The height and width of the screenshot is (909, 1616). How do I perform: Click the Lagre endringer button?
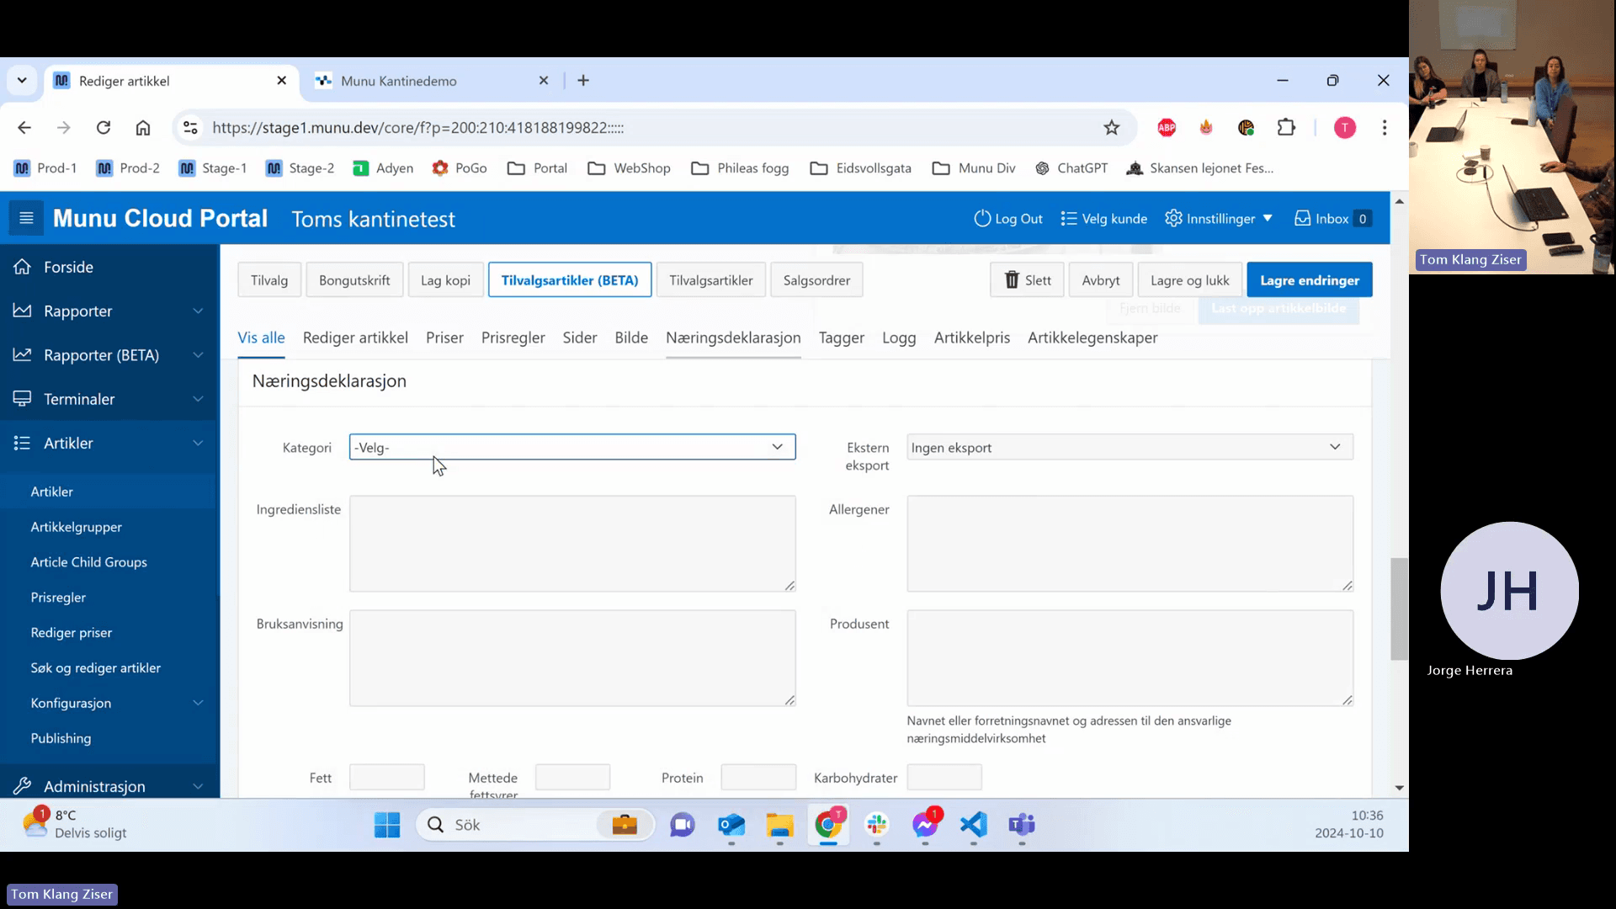tap(1310, 280)
